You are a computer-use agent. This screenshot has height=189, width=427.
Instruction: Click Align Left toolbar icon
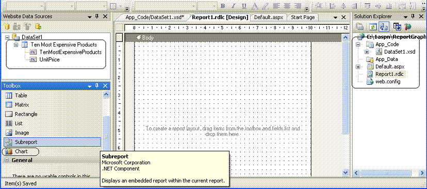pyautogui.click(x=276, y=6)
